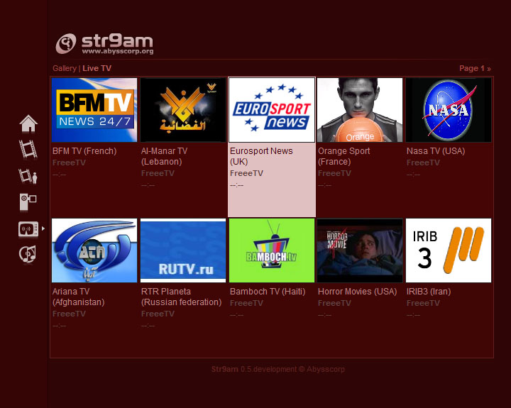This screenshot has height=408, width=511.
Task: Expand the arrow beside the TV icon
Action: pyautogui.click(x=43, y=228)
